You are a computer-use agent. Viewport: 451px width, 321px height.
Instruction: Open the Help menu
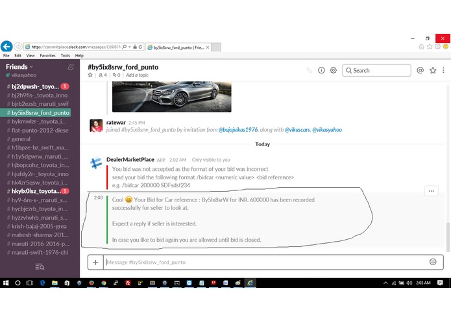[x=79, y=56]
